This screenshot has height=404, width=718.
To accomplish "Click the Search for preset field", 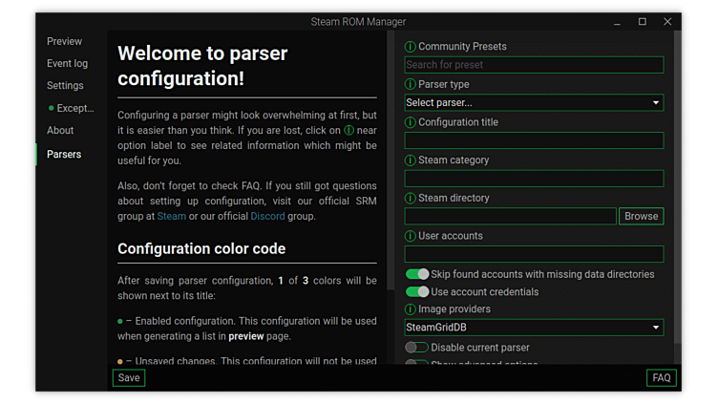I will click(534, 65).
